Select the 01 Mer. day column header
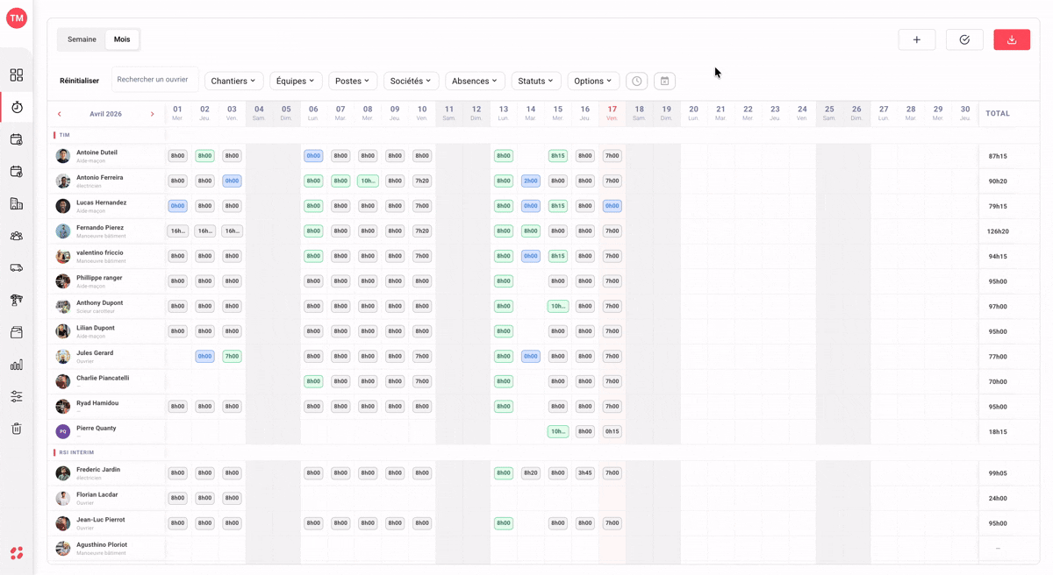This screenshot has width=1053, height=575. 177,113
